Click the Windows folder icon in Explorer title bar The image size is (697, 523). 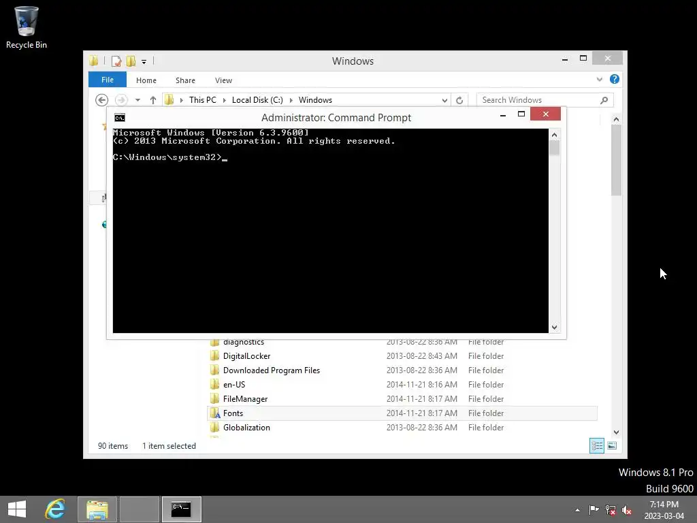[94, 61]
